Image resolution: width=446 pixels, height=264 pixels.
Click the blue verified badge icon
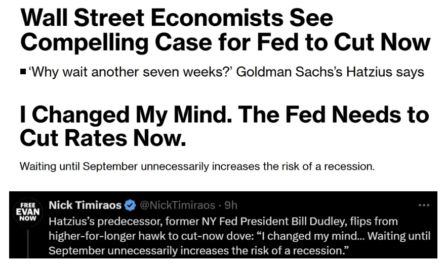(130, 205)
